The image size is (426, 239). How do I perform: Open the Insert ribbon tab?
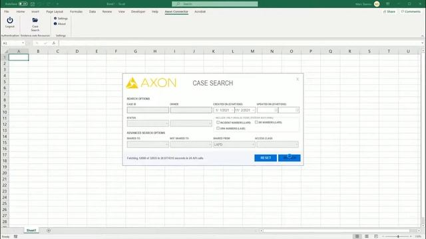point(35,12)
